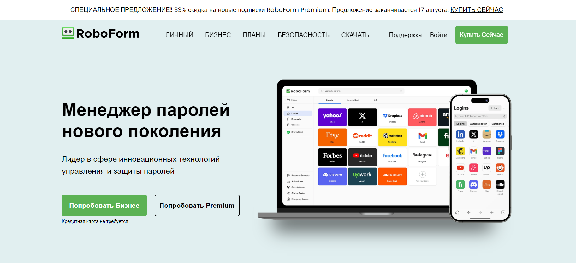
Task: Tap the microphone icon in the phone search
Action: (504, 116)
